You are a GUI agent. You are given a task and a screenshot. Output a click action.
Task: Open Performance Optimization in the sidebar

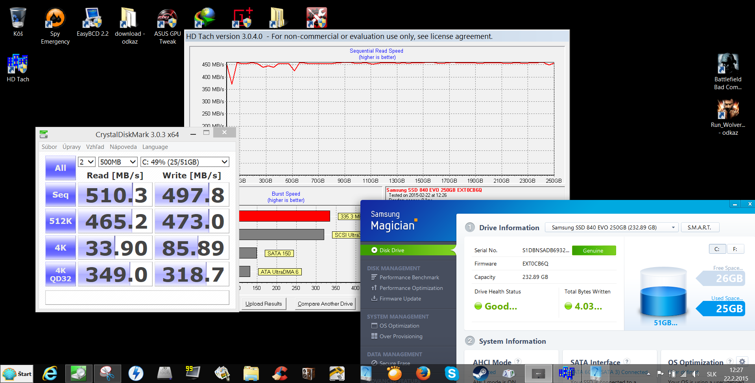[411, 288]
